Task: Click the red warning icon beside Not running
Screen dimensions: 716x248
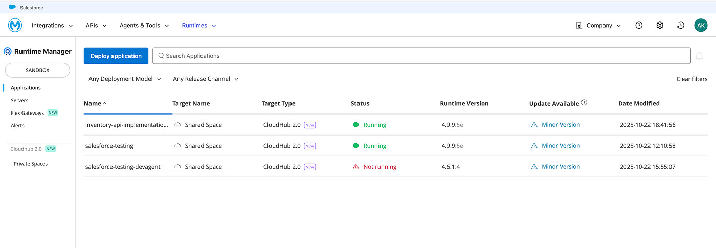Action: click(356, 167)
